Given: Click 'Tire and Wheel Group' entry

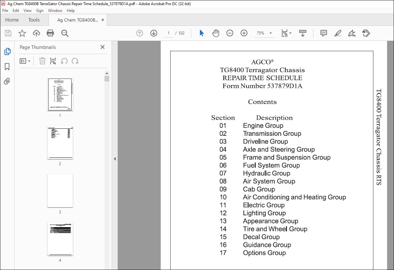Looking at the screenshot, I should [x=275, y=229].
